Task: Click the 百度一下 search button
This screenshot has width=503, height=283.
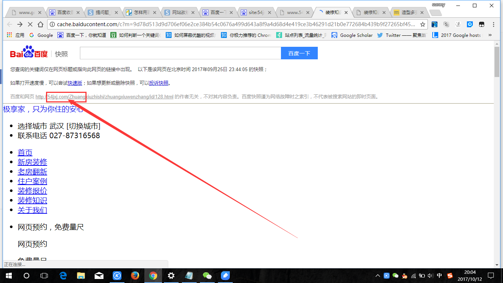Action: [299, 53]
